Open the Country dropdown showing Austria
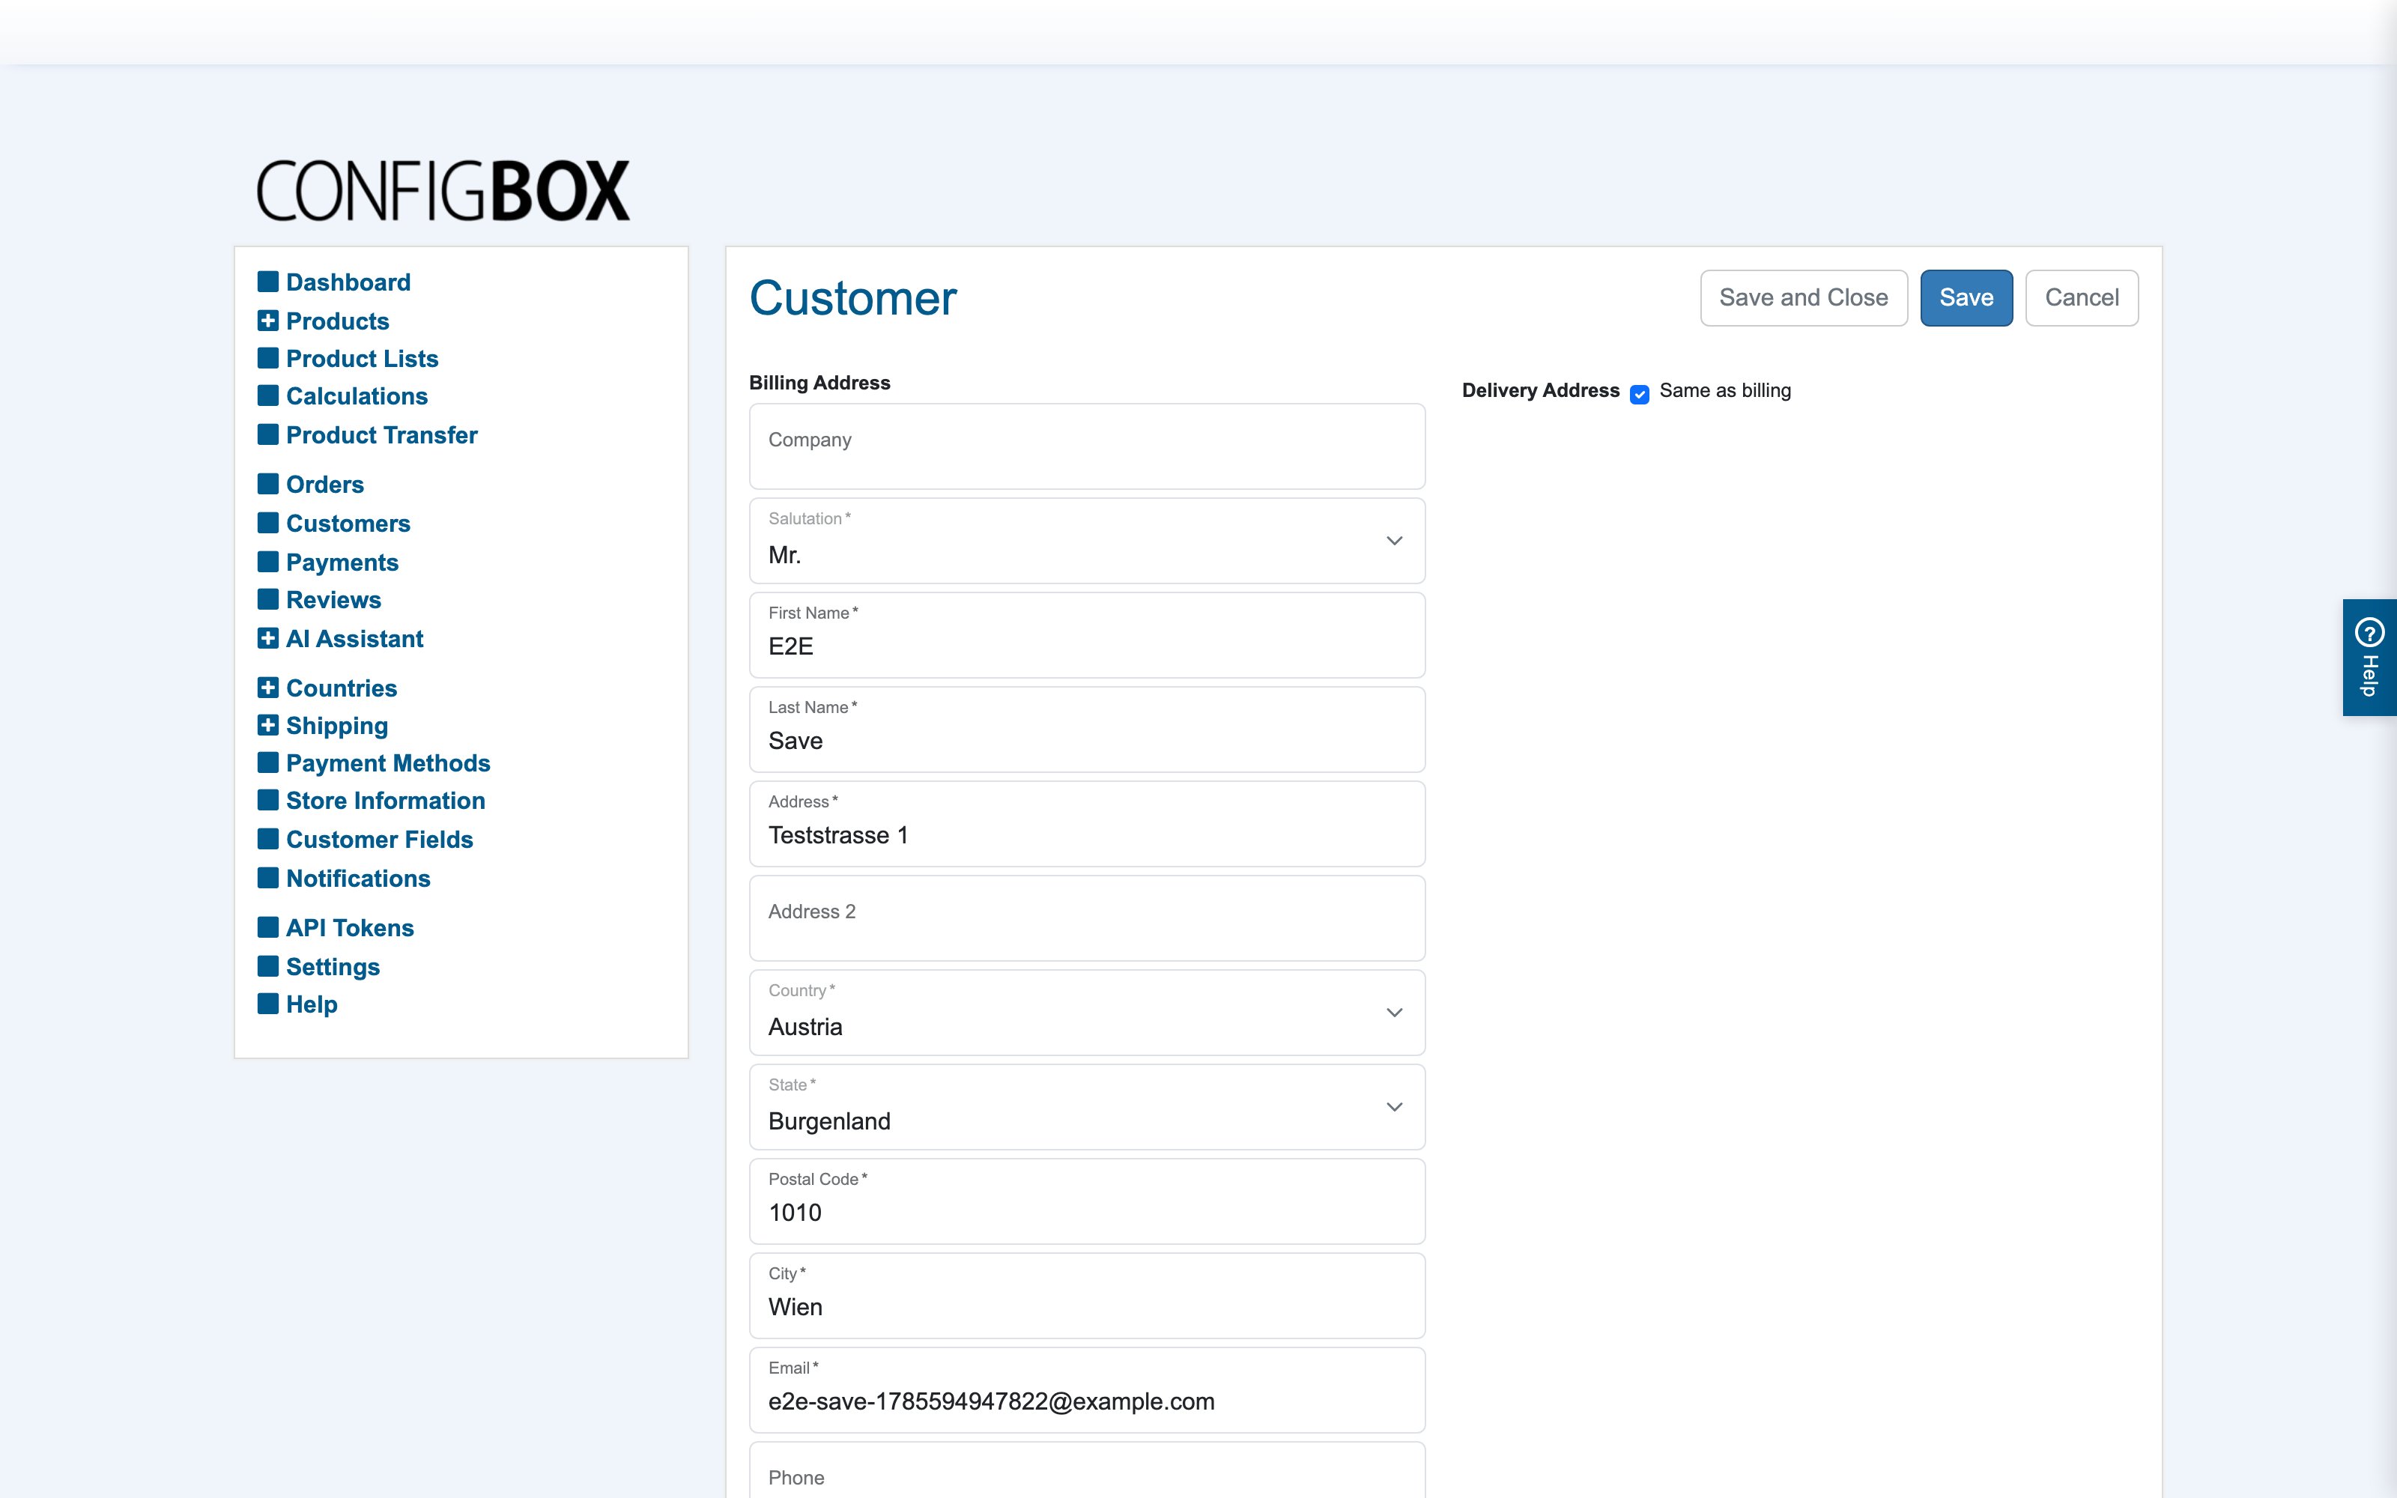This screenshot has height=1498, width=2397. tap(1087, 1013)
